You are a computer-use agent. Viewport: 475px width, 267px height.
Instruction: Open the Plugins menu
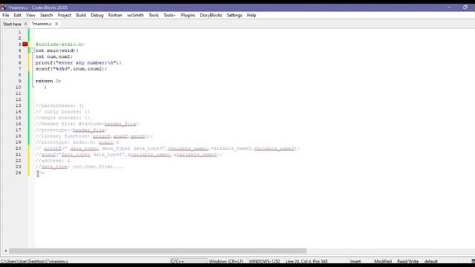(188, 15)
